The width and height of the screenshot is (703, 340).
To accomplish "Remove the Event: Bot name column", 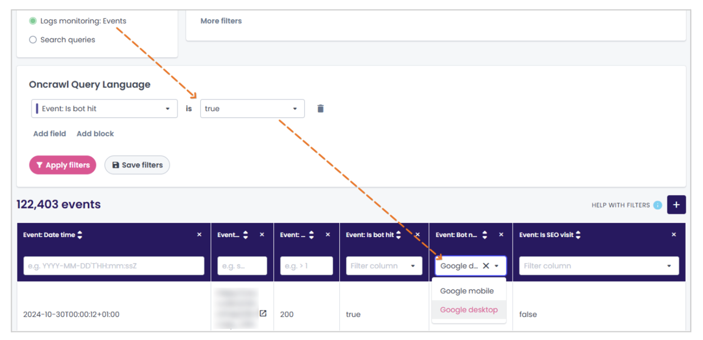I will pos(501,235).
